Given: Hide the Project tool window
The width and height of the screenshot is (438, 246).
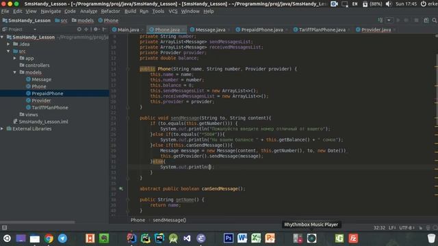Looking at the screenshot, I should (104, 29).
